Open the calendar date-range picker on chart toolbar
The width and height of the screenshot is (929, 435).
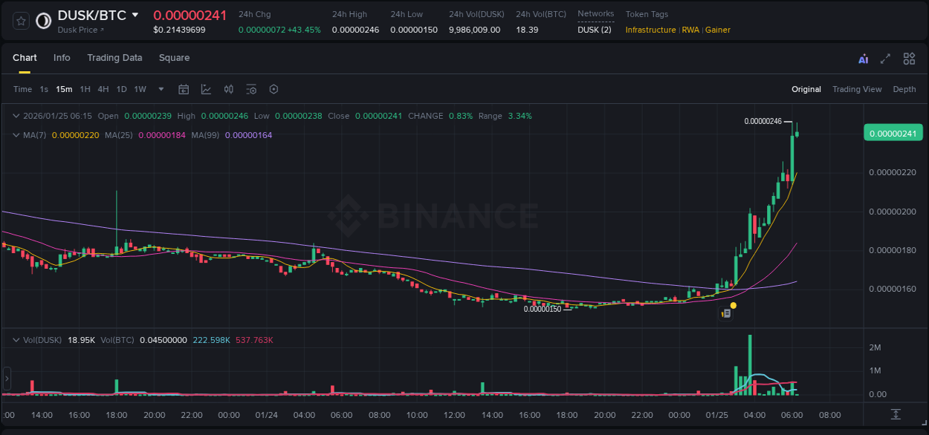pos(184,89)
